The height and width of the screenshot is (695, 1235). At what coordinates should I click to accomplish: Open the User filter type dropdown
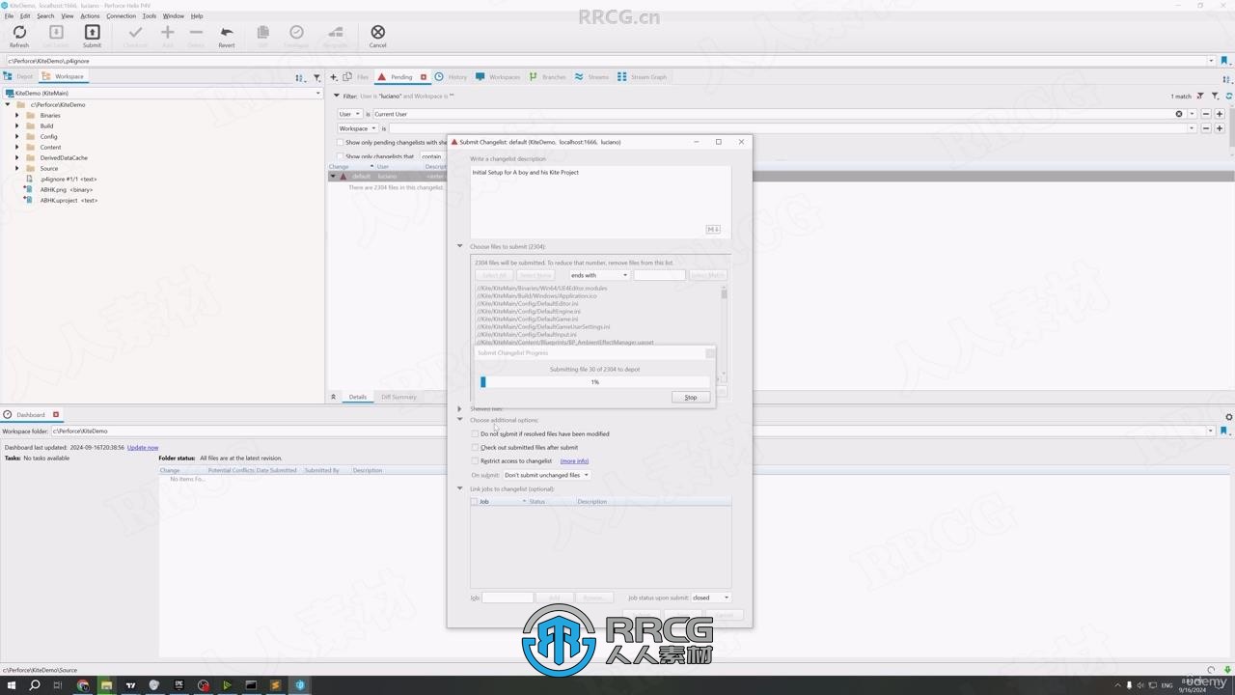pyautogui.click(x=349, y=114)
